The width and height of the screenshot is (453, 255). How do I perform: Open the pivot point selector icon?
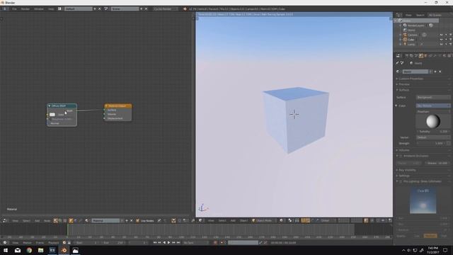[x=290, y=220]
